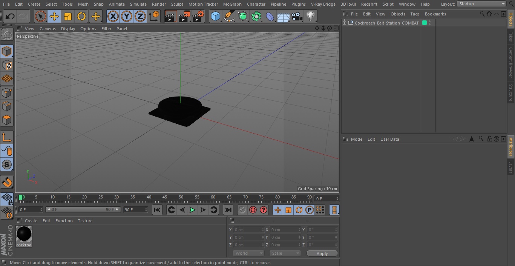
Task: Open the World coordinate dropdown
Action: pyautogui.click(x=248, y=253)
